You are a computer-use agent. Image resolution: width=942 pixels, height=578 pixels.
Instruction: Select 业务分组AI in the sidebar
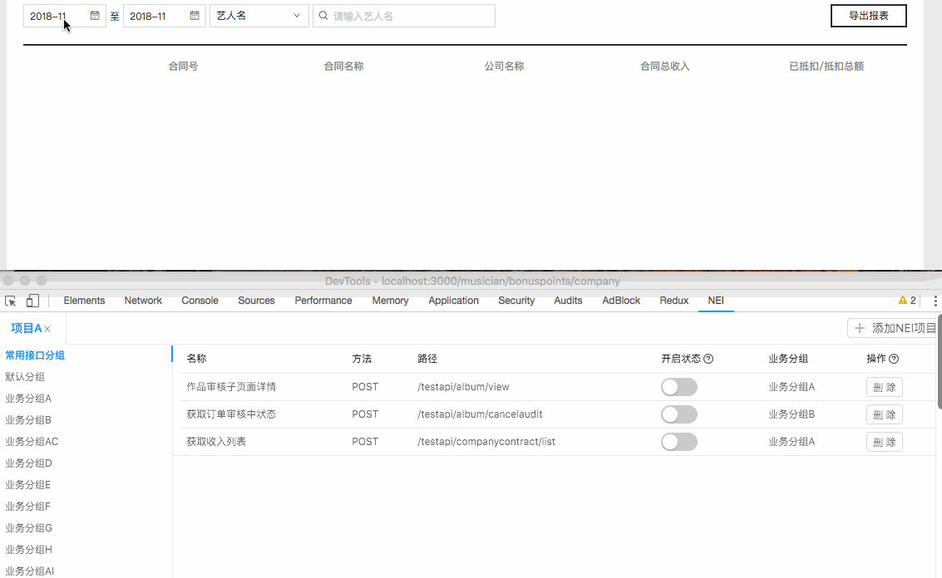[x=29, y=571]
